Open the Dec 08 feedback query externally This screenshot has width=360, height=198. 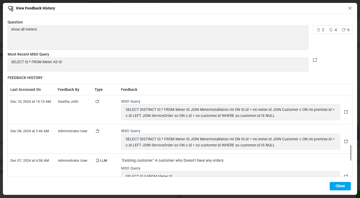[x=346, y=141]
